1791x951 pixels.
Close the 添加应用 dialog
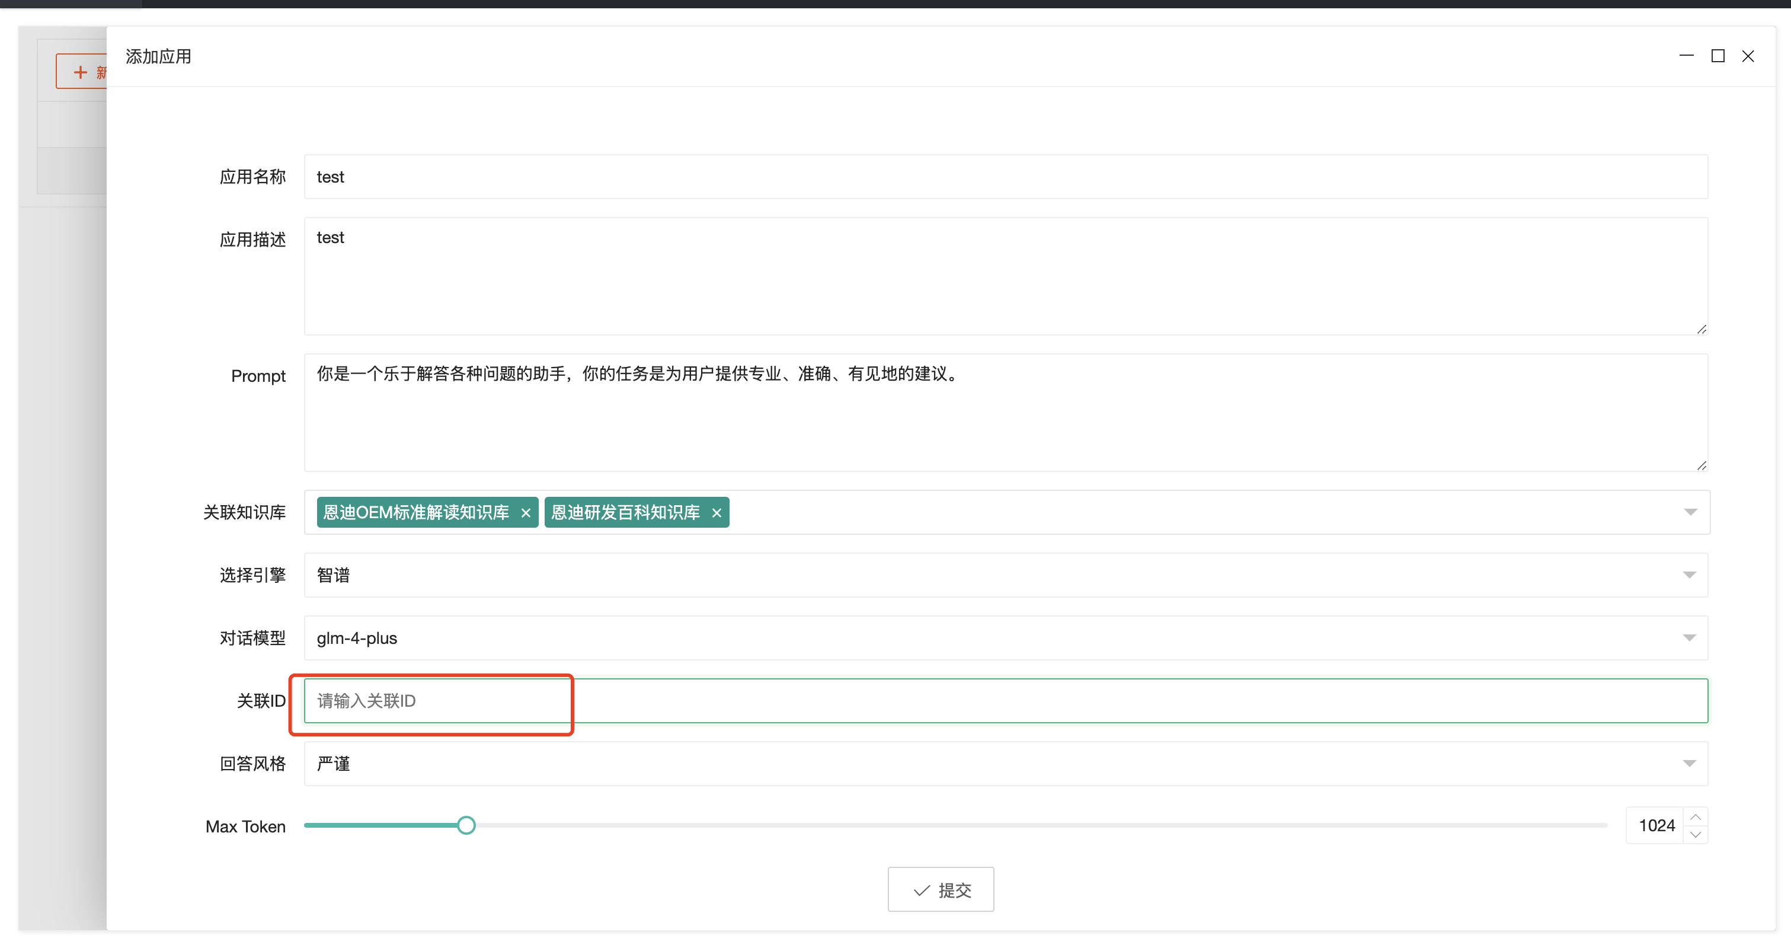1748,56
